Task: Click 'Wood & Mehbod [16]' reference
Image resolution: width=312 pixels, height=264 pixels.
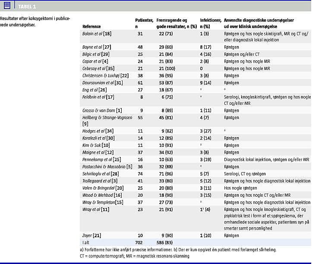Action: pos(102,195)
